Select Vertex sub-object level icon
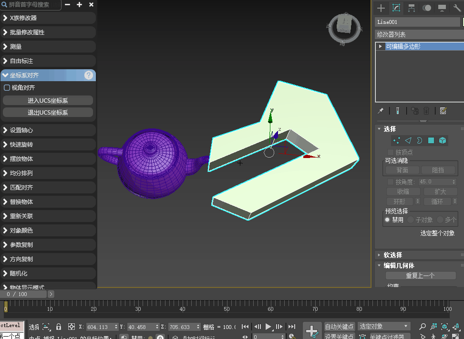This screenshot has width=464, height=339. pyautogui.click(x=397, y=140)
